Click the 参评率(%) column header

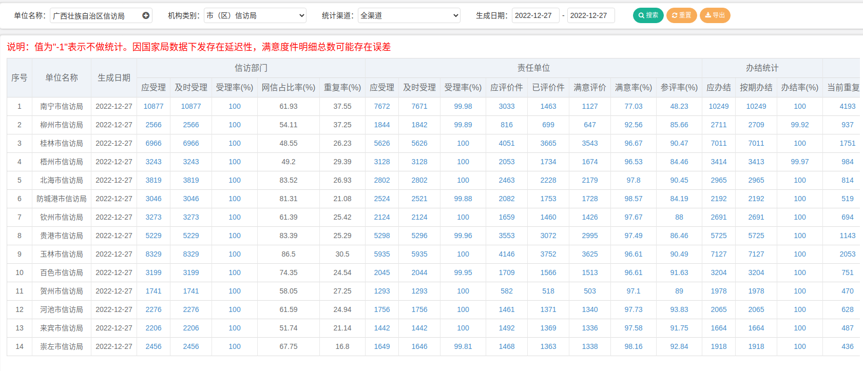(679, 87)
